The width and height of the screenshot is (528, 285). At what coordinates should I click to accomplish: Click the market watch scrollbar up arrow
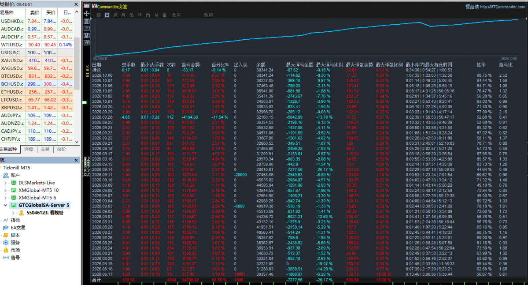pos(77,12)
